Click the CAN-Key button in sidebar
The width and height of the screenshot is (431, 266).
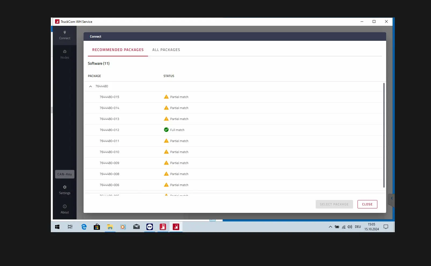click(x=65, y=174)
